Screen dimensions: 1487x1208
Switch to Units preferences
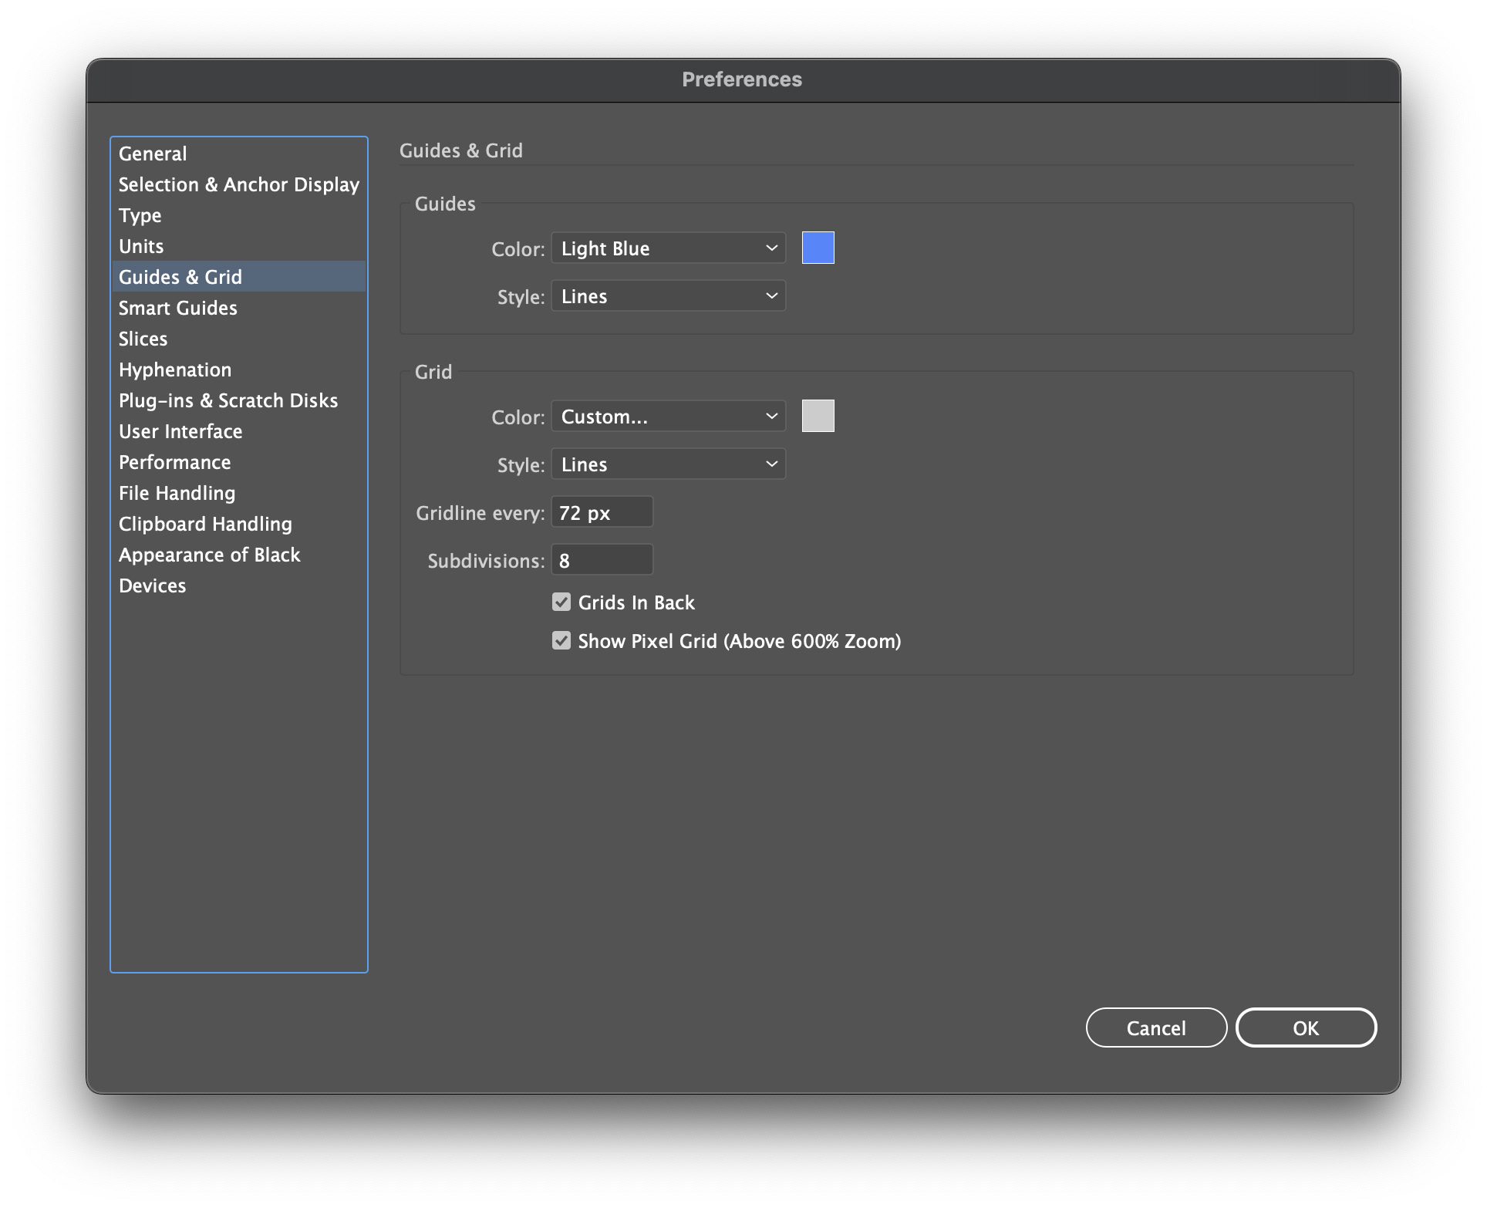141,246
